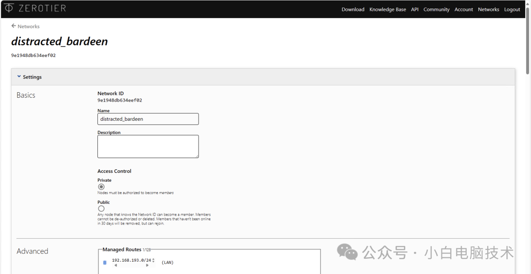Visit the Community page
Viewport: 531px width, 274px height.
tap(436, 9)
